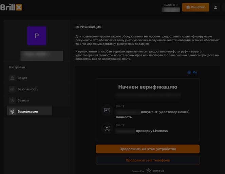The image size is (225, 174).
Task: Click the person icon beside Общее
Action: tap(13, 78)
